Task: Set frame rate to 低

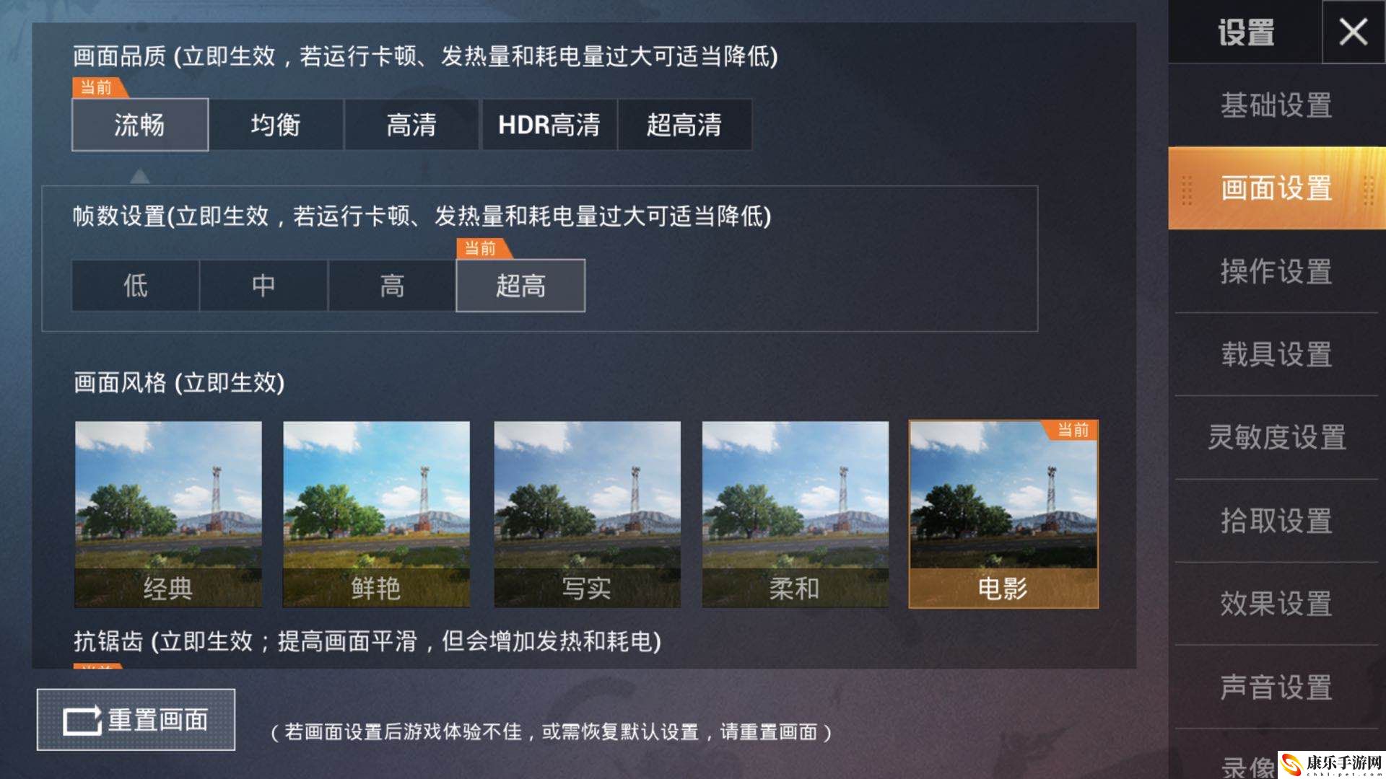Action: (136, 286)
